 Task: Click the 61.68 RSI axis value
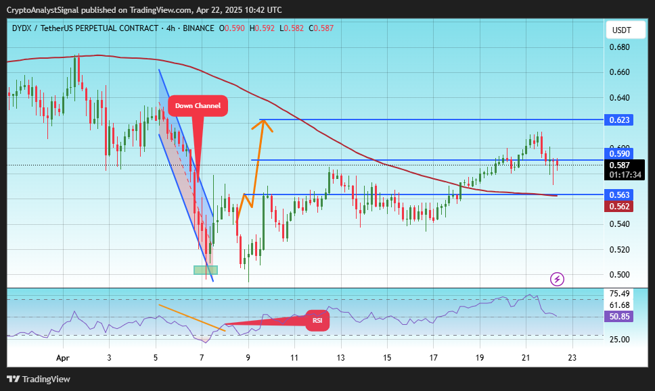click(620, 305)
